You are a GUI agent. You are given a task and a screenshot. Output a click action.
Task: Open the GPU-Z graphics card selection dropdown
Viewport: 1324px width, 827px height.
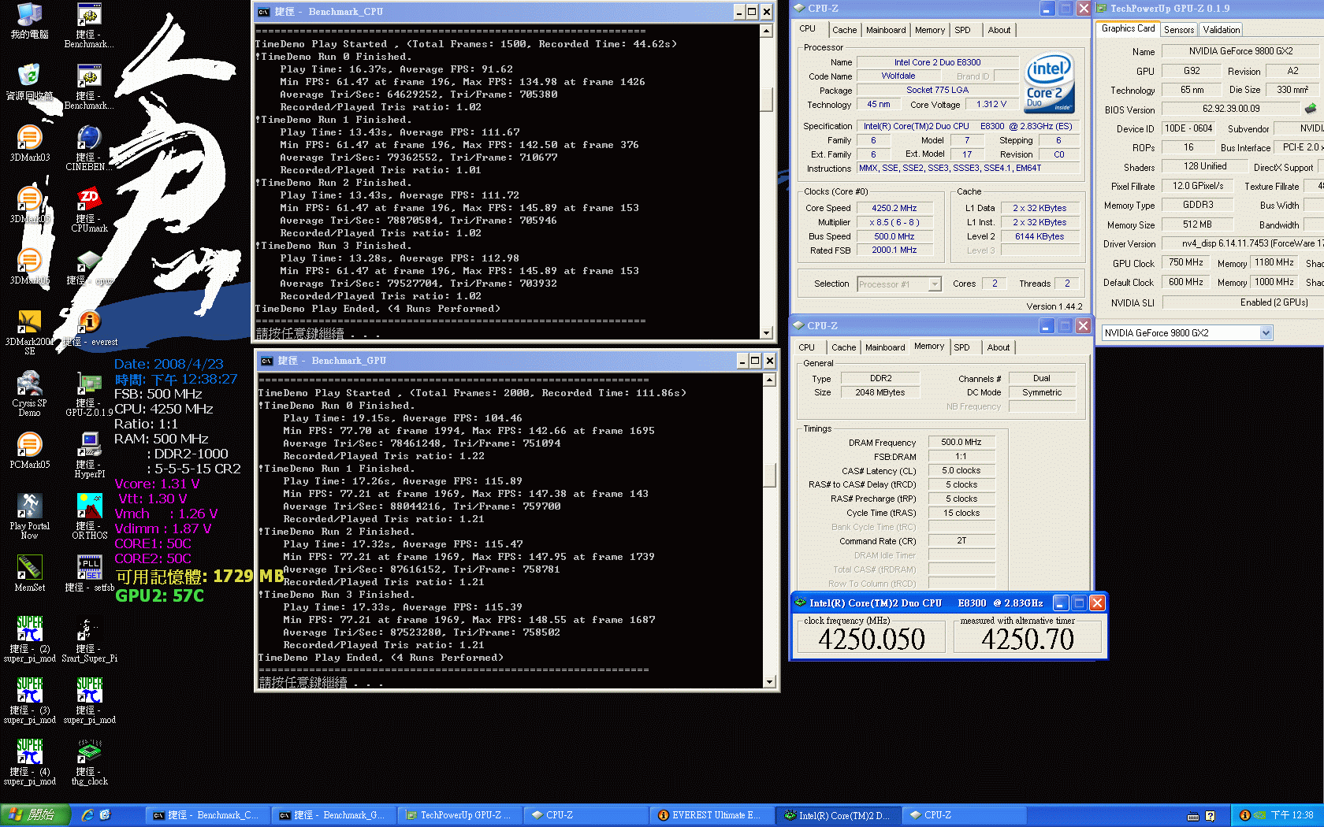point(1266,333)
